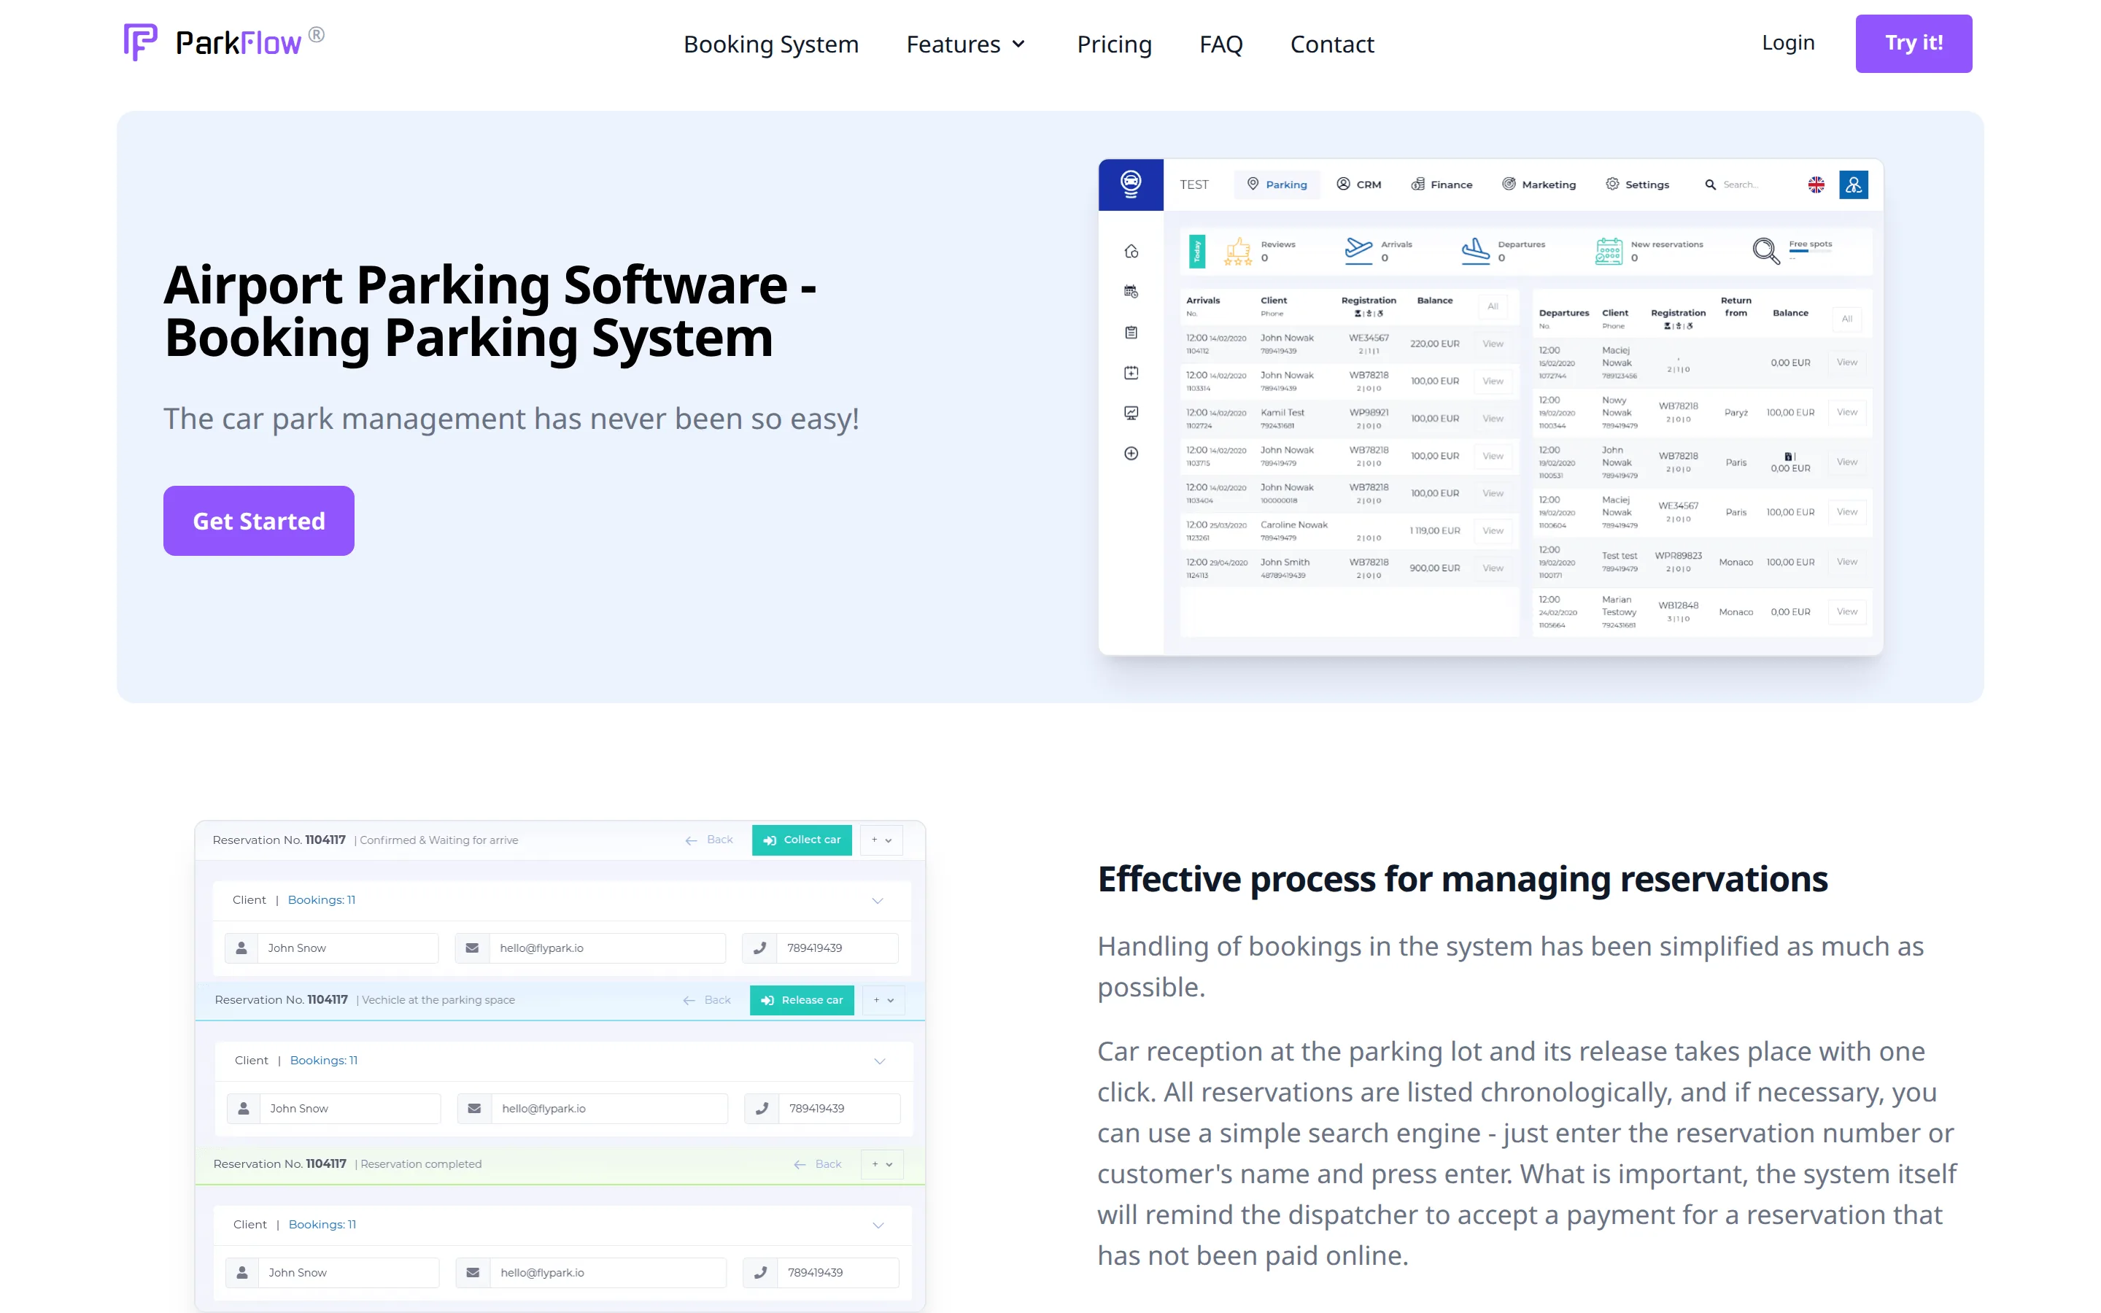Click the Arrivals airplane icon
The width and height of the screenshot is (2101, 1313).
click(x=1358, y=251)
